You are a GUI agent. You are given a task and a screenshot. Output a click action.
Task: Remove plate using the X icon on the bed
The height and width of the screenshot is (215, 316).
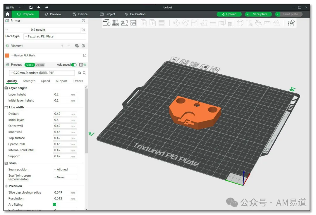coord(174,59)
